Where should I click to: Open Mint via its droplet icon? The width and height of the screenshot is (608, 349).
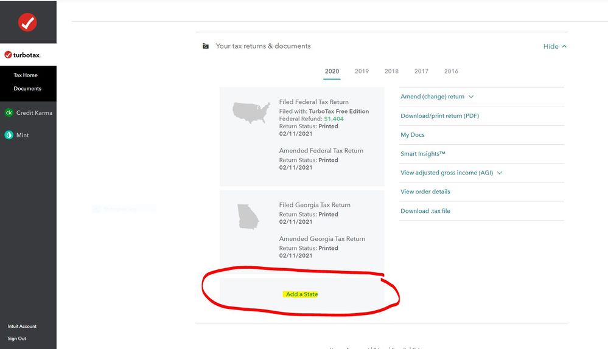coord(9,135)
